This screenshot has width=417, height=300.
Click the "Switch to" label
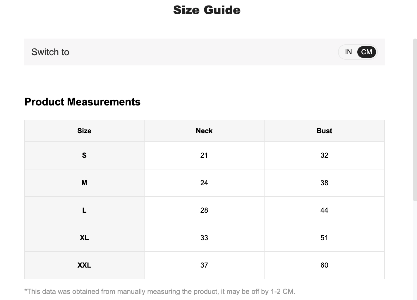coord(50,52)
